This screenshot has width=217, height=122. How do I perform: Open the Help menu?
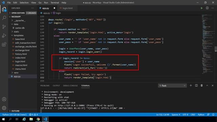tap(64, 2)
